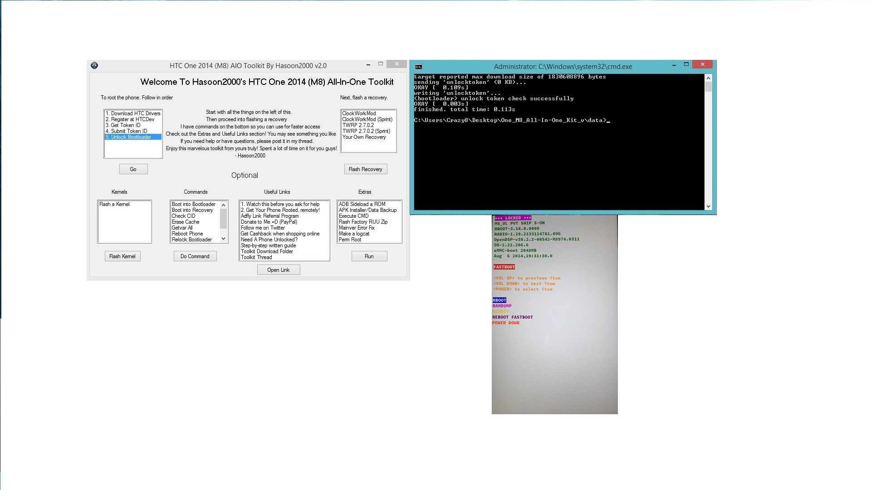Select 'Execute CMD' extra

[369, 216]
